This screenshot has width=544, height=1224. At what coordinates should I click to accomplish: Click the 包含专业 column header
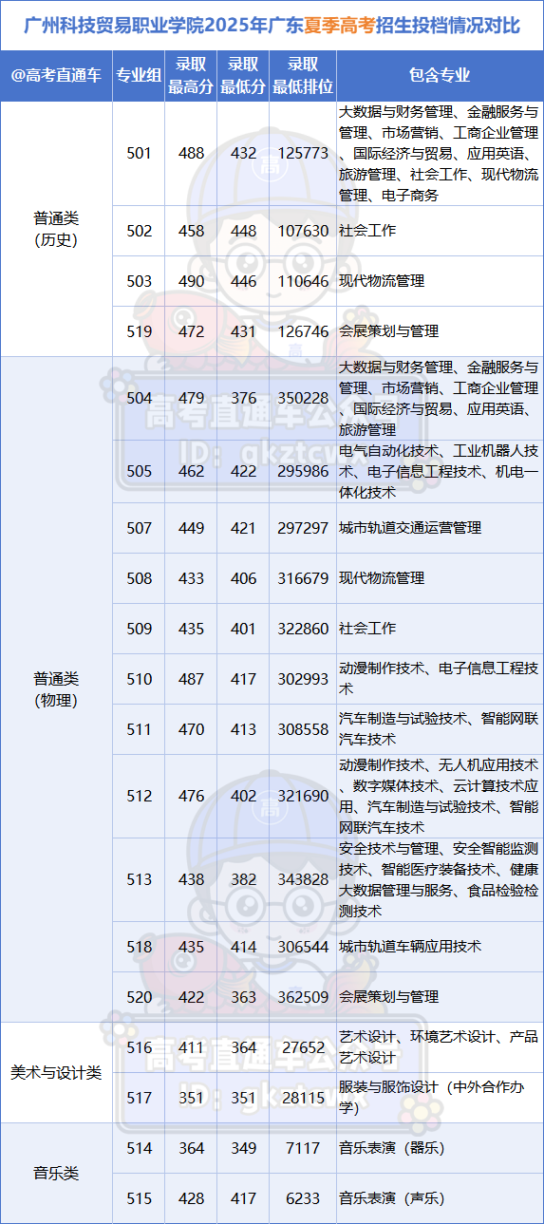(440, 76)
